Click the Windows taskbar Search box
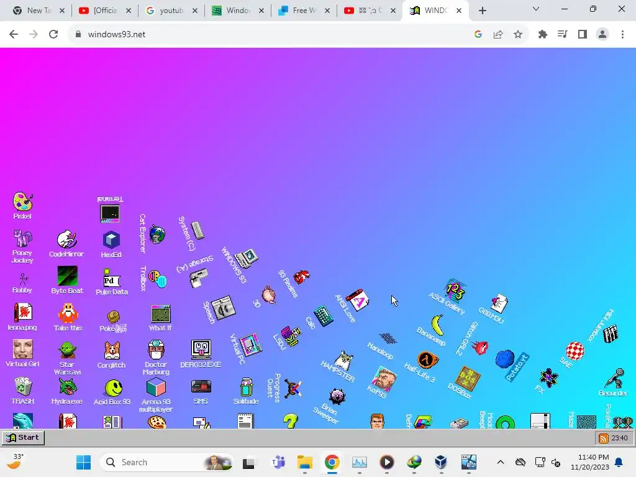Image resolution: width=636 pixels, height=477 pixels. [x=166, y=462]
